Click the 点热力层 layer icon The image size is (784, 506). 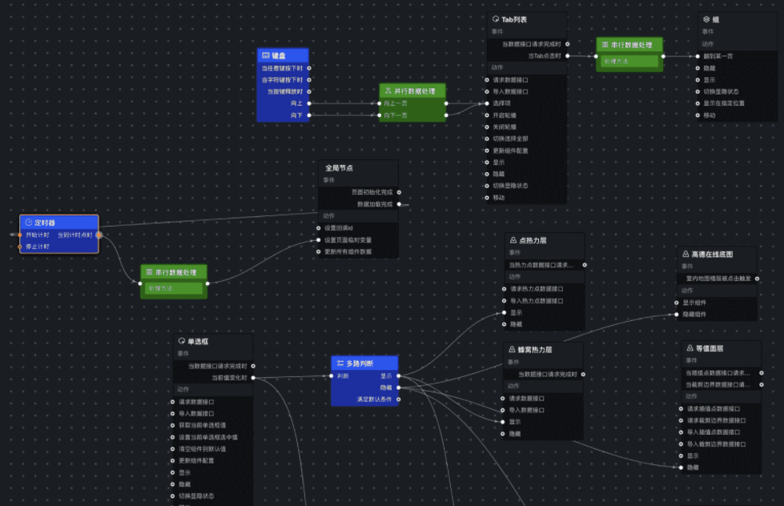coord(513,240)
